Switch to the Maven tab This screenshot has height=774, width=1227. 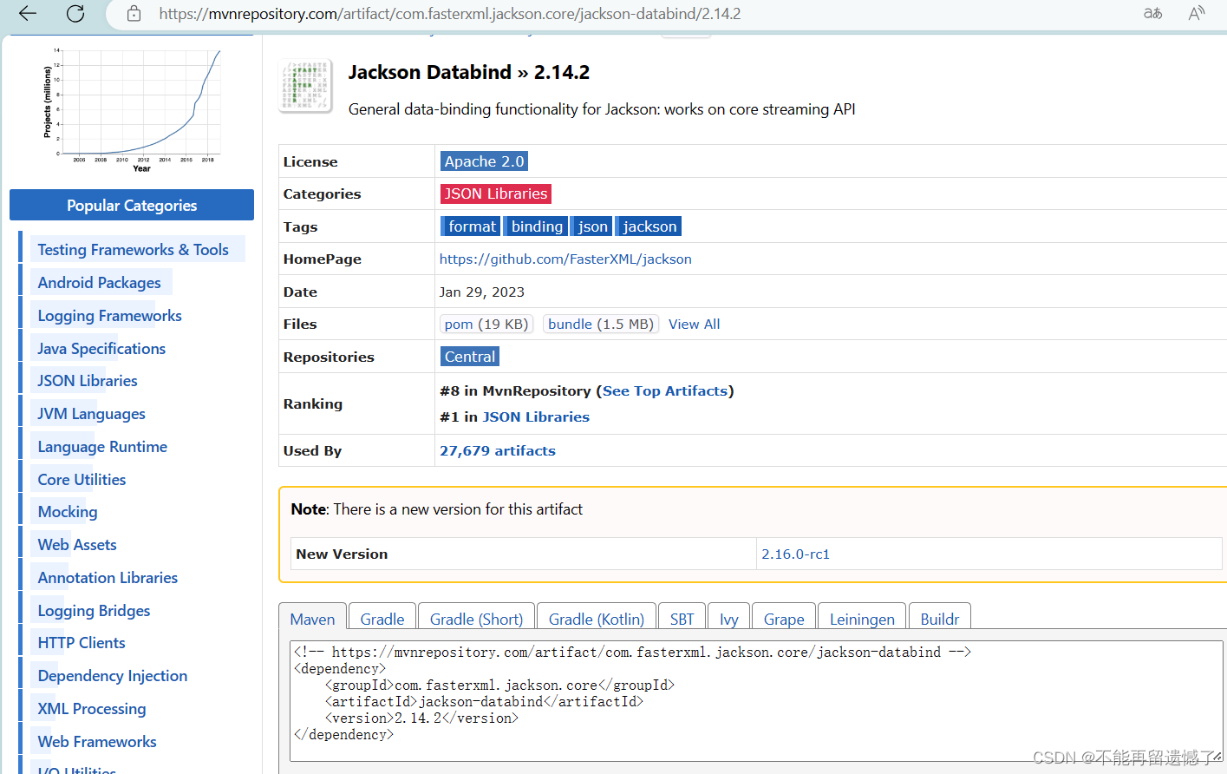pos(312,618)
